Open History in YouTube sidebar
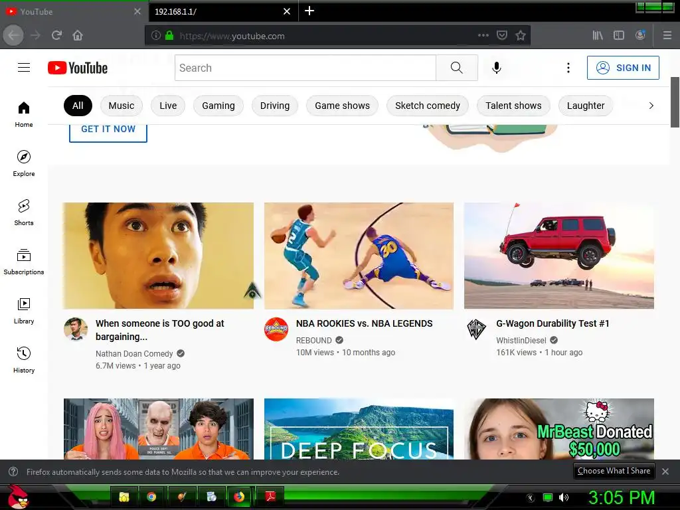Screen dimensions: 680x510 (x=24, y=360)
